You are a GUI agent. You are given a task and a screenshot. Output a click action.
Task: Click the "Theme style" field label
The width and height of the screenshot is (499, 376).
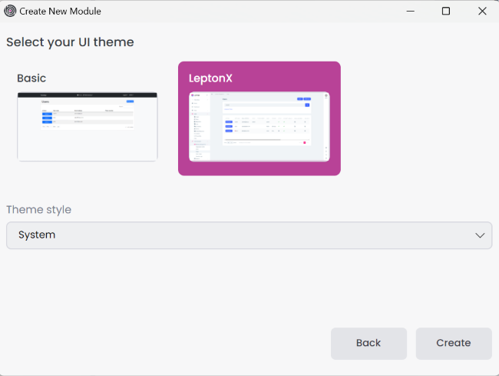[x=38, y=210]
